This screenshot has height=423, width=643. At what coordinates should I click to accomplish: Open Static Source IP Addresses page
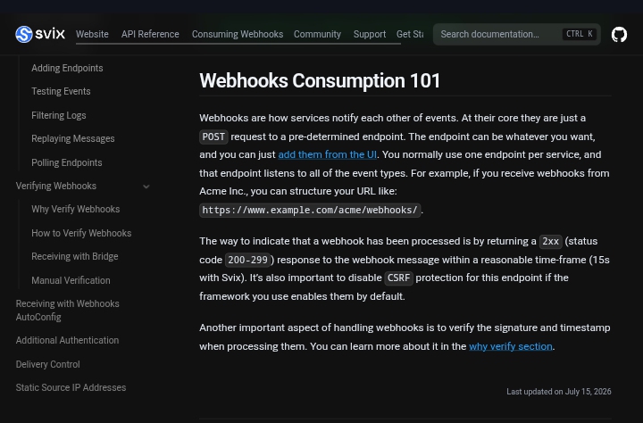(x=71, y=387)
